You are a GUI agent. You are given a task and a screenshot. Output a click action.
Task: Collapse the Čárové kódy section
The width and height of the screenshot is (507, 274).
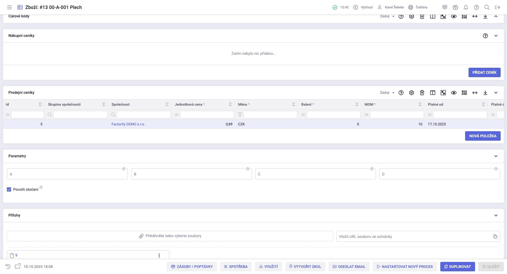pyautogui.click(x=496, y=16)
